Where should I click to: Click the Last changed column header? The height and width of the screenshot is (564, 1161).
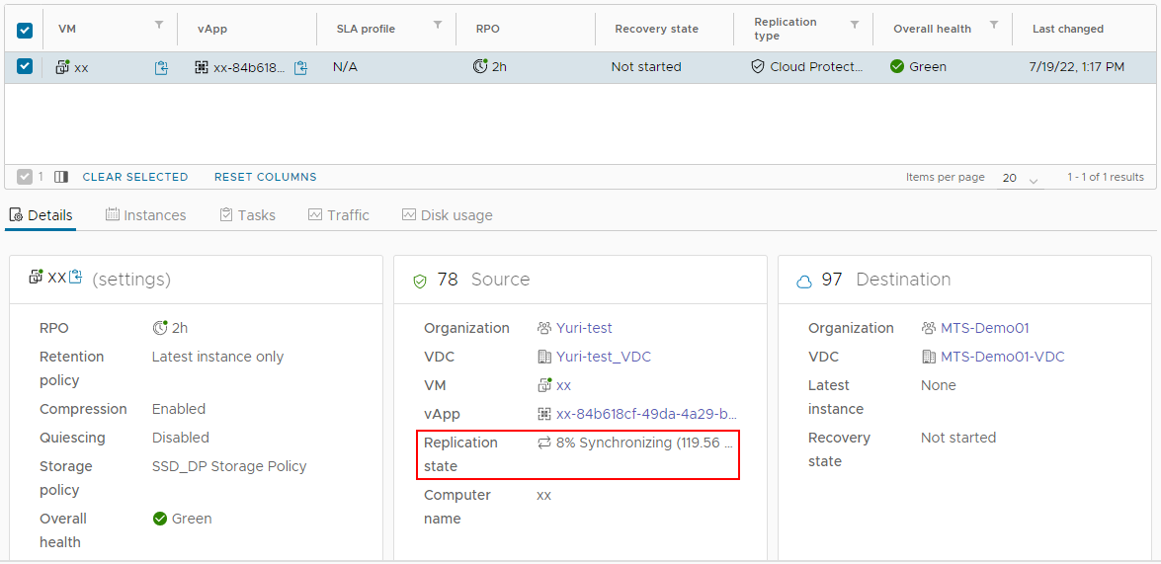pyautogui.click(x=1067, y=29)
